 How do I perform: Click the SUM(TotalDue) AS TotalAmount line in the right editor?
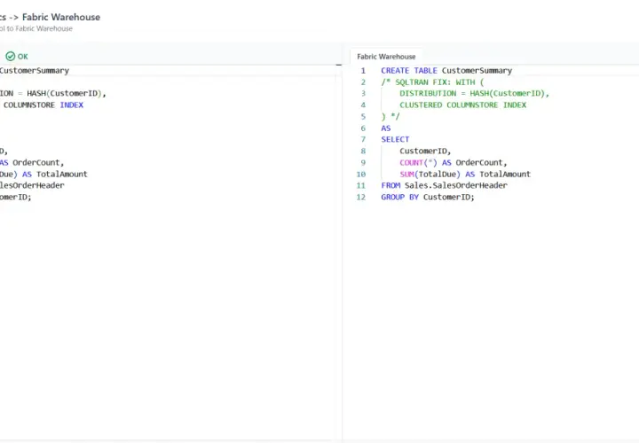(x=465, y=175)
